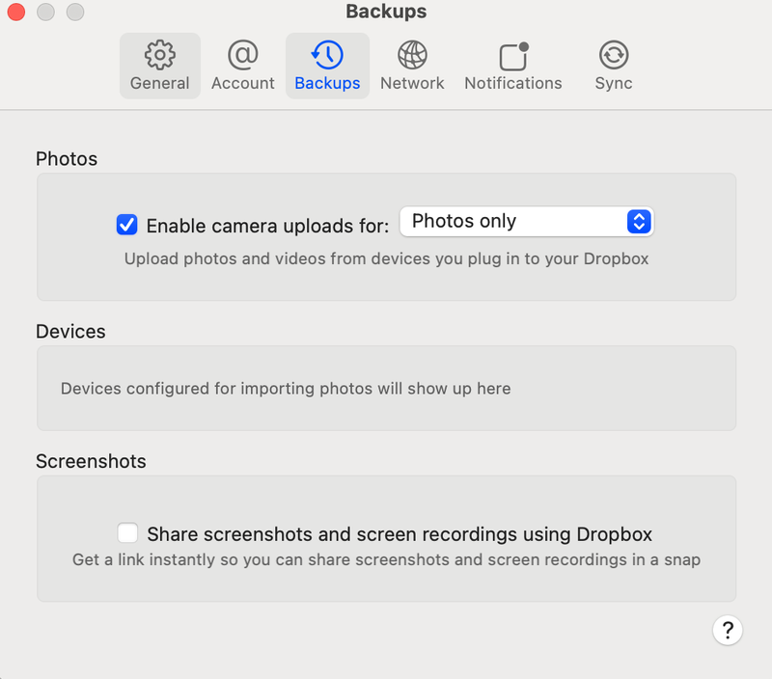Open the General gear icon

pos(159,54)
